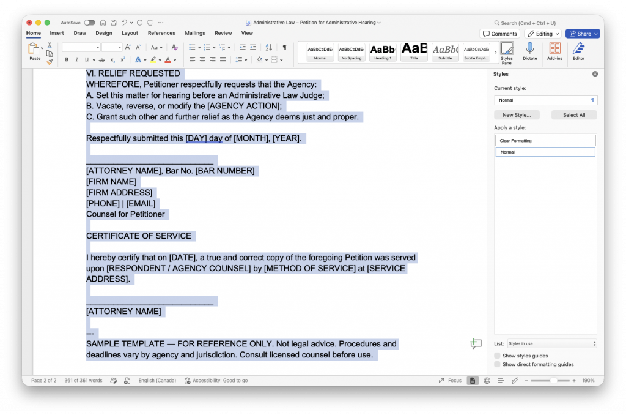Open the font name dropdown
The width and height of the screenshot is (626, 415).
(97, 48)
